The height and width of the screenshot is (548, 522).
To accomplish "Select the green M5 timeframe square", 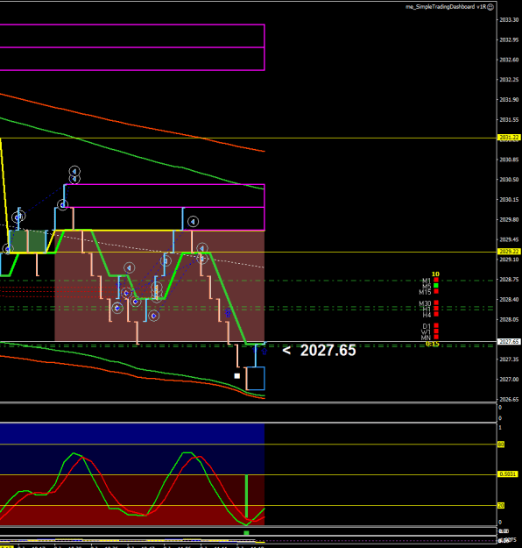I will coord(436,286).
